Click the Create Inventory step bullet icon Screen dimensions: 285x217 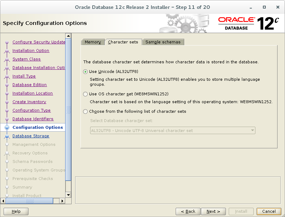click(x=7, y=102)
